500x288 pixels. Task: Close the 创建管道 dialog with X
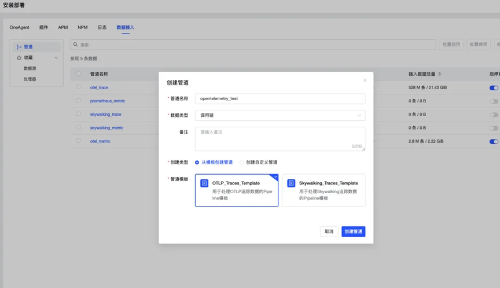coord(365,80)
